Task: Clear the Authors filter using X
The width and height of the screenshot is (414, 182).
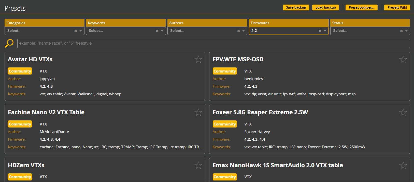Action: [238, 31]
